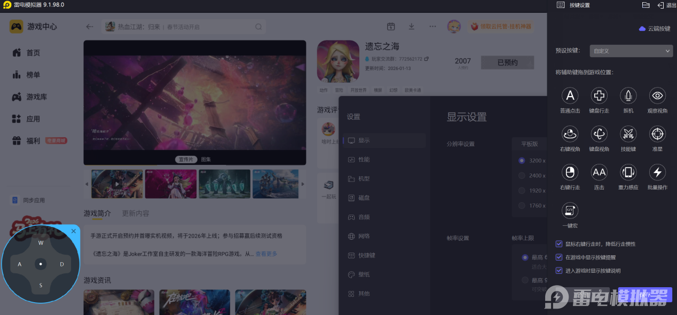Click the user avatar icon
The height and width of the screenshot is (315, 677).
454,27
